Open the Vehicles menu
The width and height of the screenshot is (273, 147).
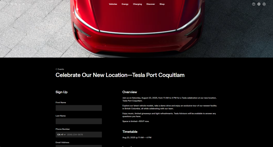(x=113, y=4)
